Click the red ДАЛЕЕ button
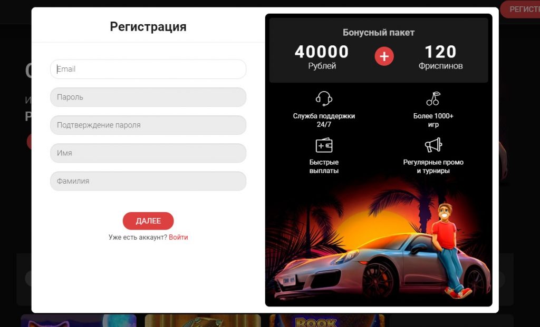 148,221
